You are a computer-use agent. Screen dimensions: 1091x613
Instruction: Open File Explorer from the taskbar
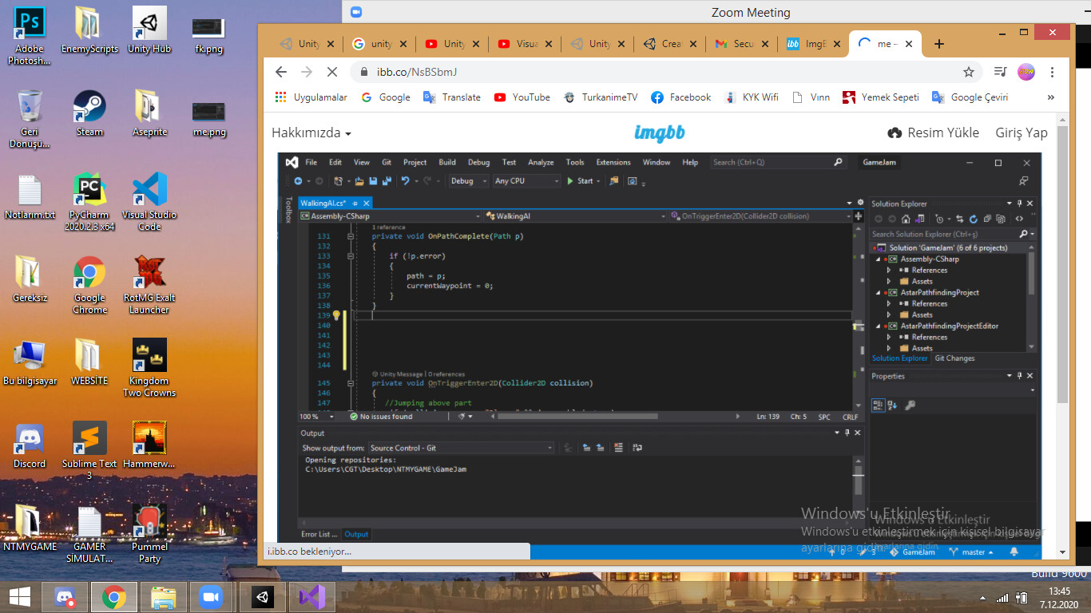pyautogui.click(x=164, y=597)
